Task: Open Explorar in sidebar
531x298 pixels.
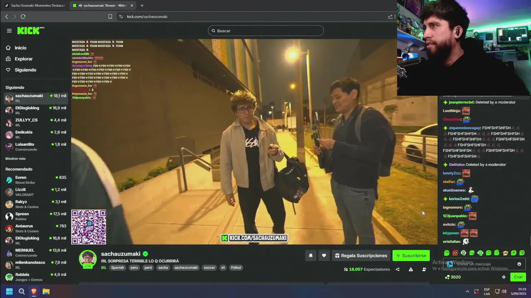Action: tap(23, 59)
